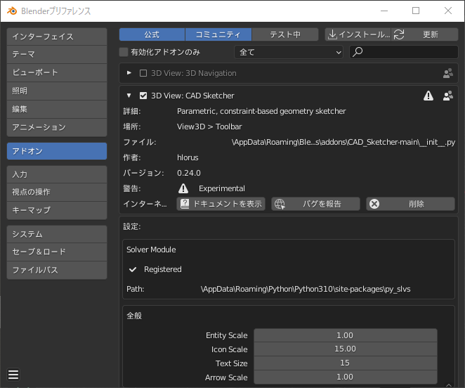Screen dimensions: 465x388
Task: Click the 削除 remove button
Action: tap(410, 204)
